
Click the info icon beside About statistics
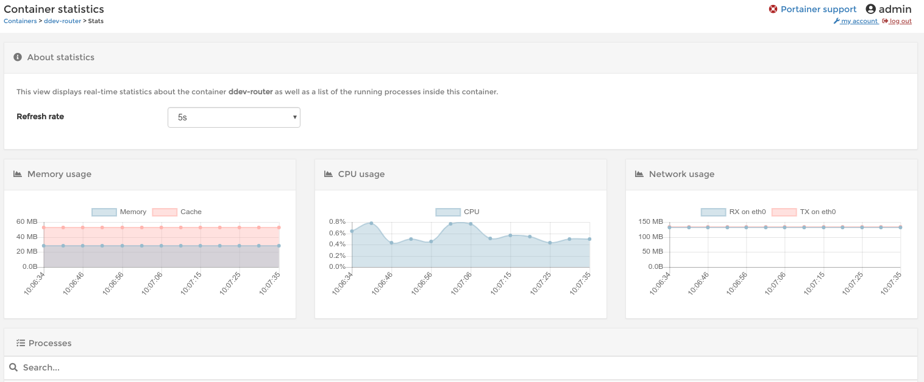18,57
